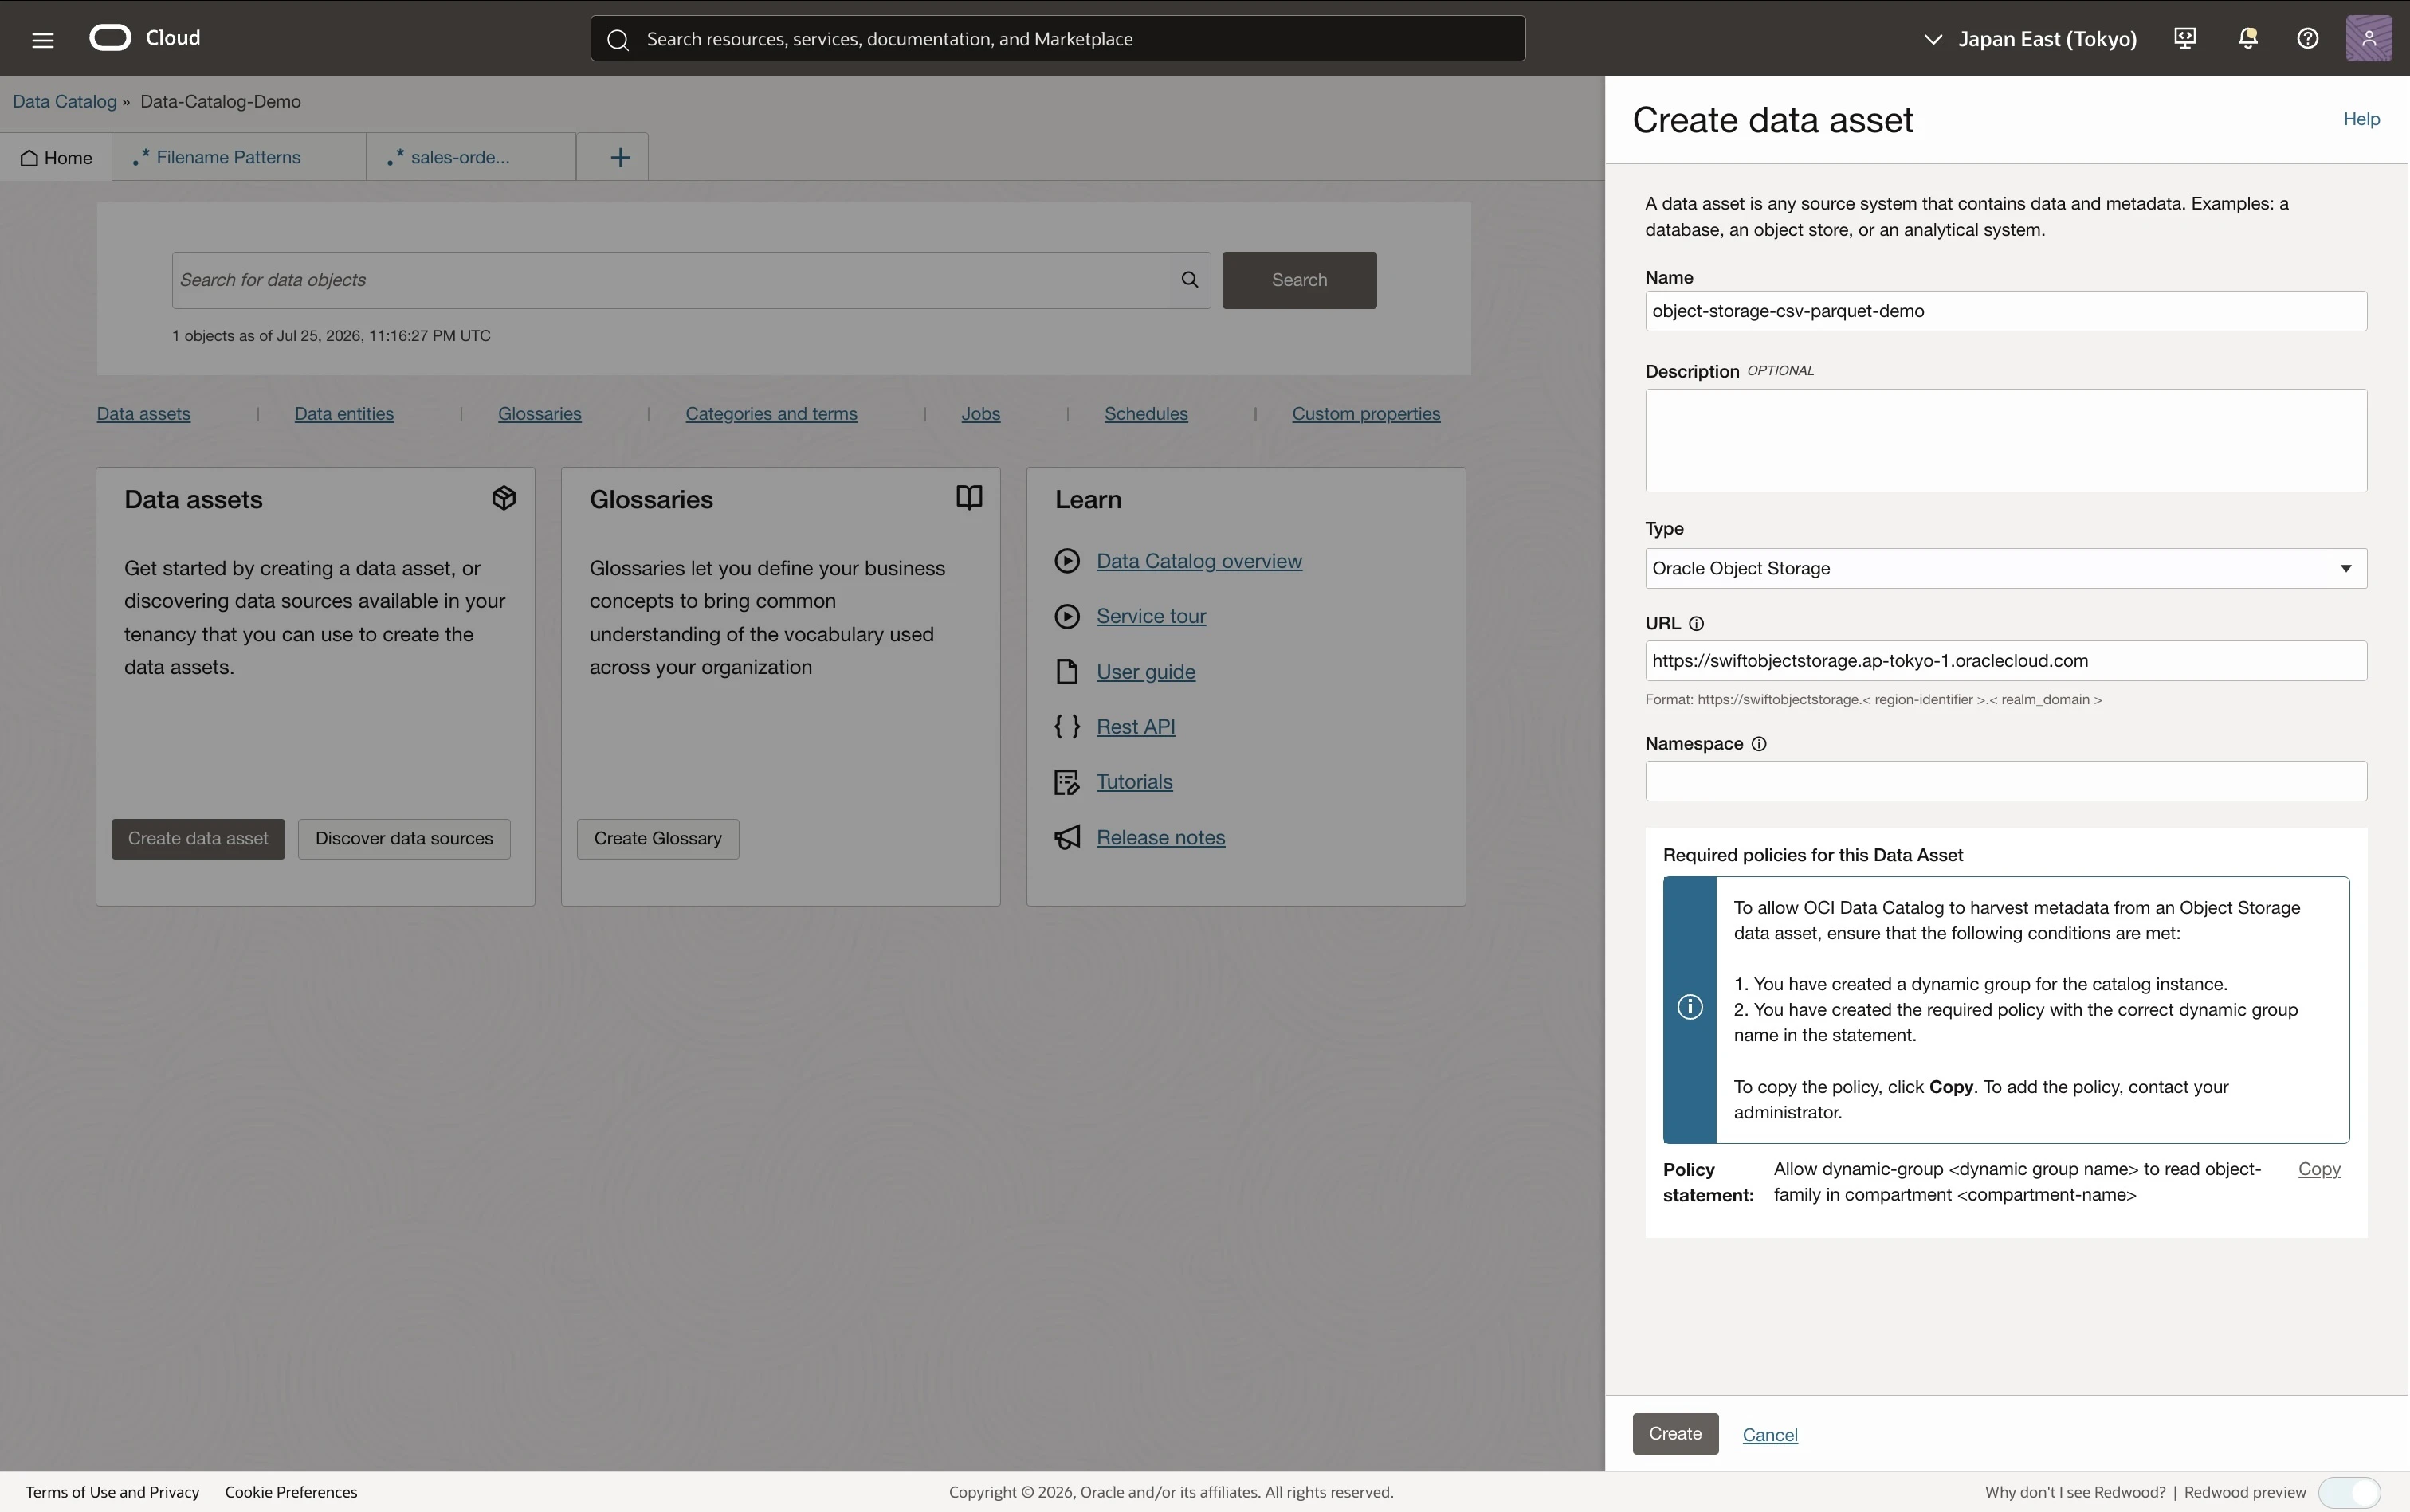Viewport: 2410px width, 1512px height.
Task: Open the notifications bell
Action: pos(2247,38)
